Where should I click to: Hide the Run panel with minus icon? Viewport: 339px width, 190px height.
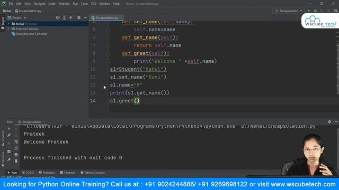click(336, 122)
